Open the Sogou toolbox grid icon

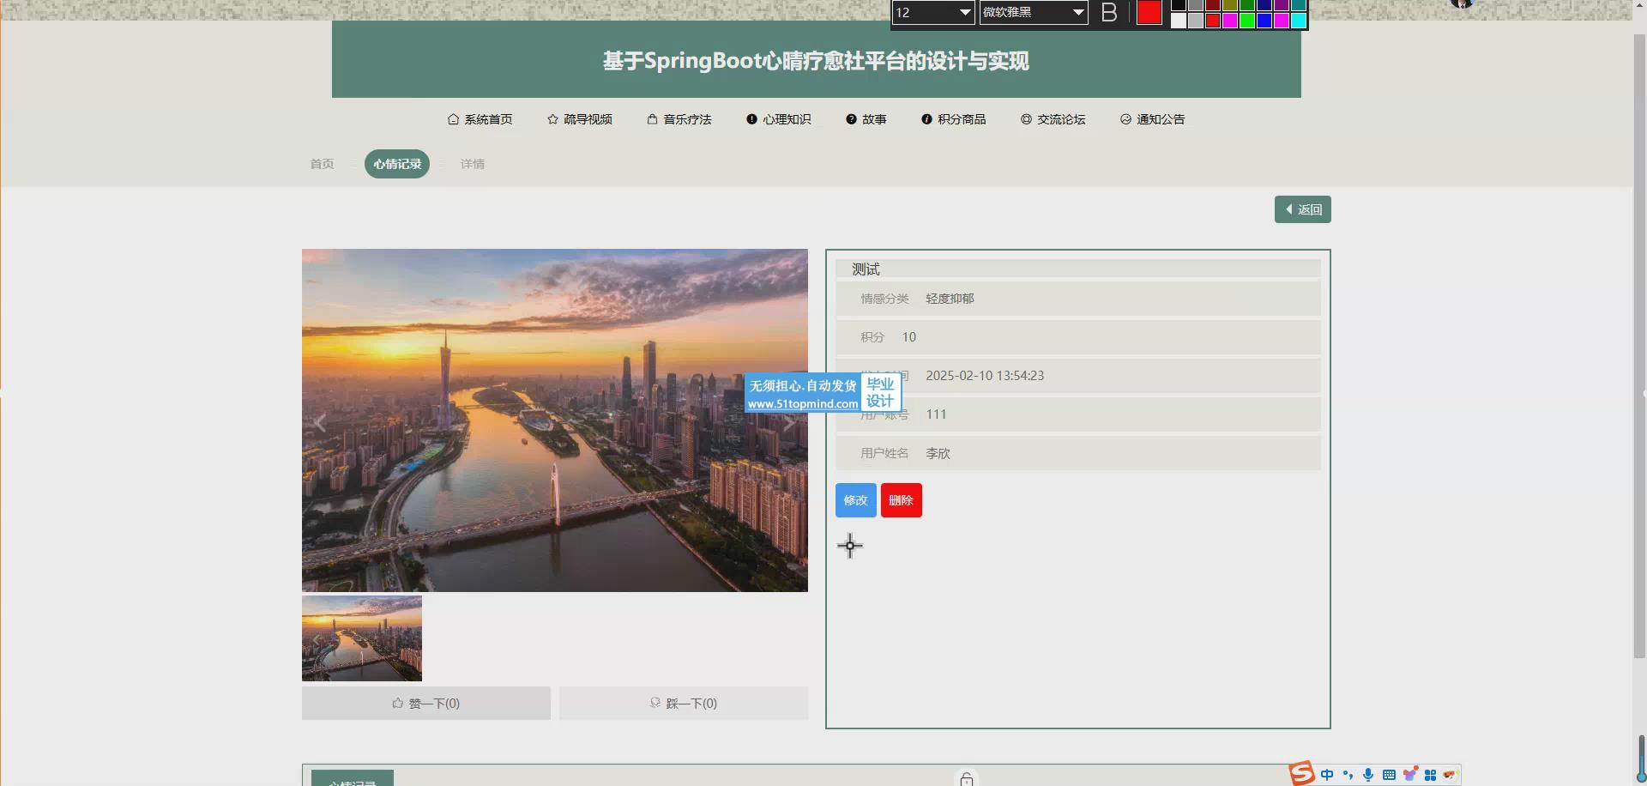point(1430,775)
